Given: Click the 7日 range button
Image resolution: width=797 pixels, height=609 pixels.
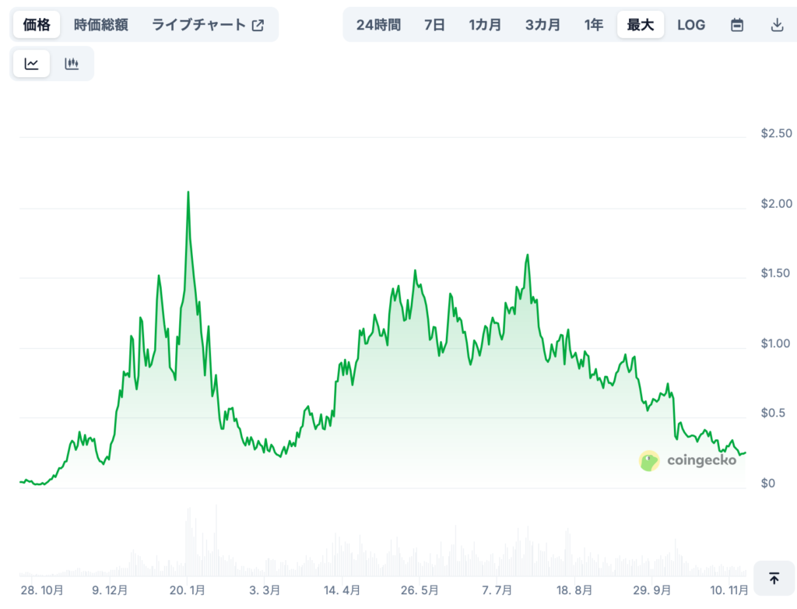Looking at the screenshot, I should point(434,24).
